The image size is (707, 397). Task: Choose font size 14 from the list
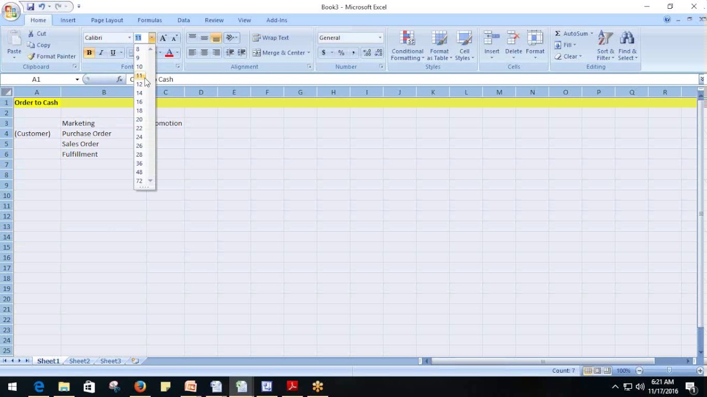139,93
